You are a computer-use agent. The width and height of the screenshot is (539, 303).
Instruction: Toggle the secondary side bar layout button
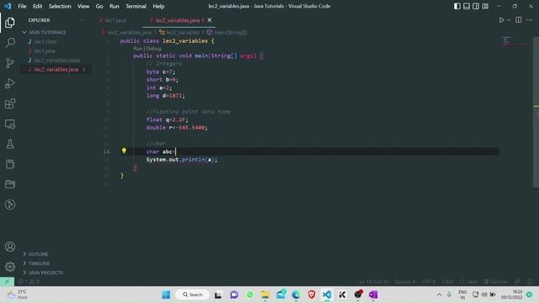pyautogui.click(x=476, y=6)
